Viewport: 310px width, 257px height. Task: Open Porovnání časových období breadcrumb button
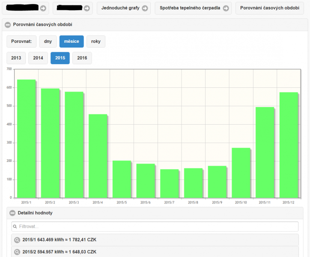[x=270, y=8]
